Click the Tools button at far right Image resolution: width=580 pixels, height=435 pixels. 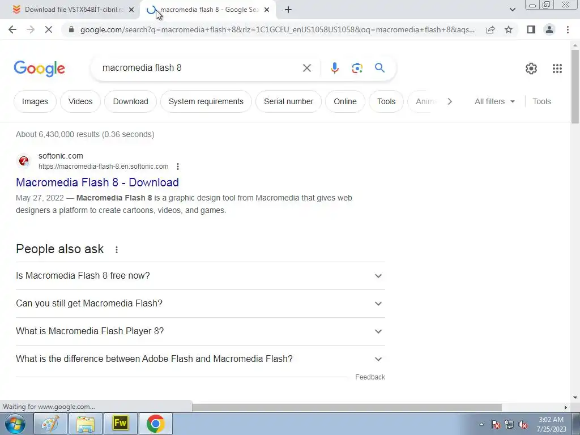click(x=541, y=101)
